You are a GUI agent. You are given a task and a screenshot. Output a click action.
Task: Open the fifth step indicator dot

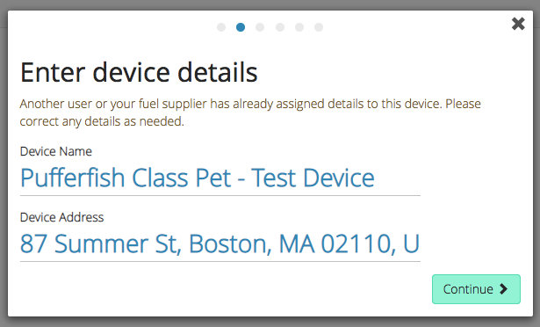pyautogui.click(x=299, y=27)
